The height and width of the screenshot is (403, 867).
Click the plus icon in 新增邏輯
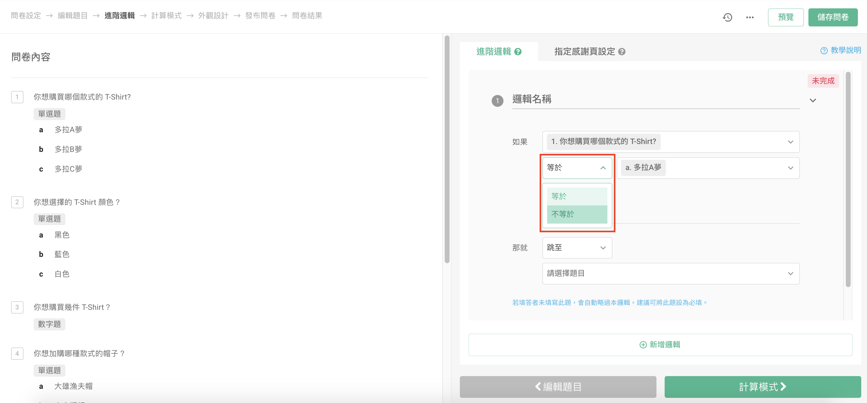point(643,345)
